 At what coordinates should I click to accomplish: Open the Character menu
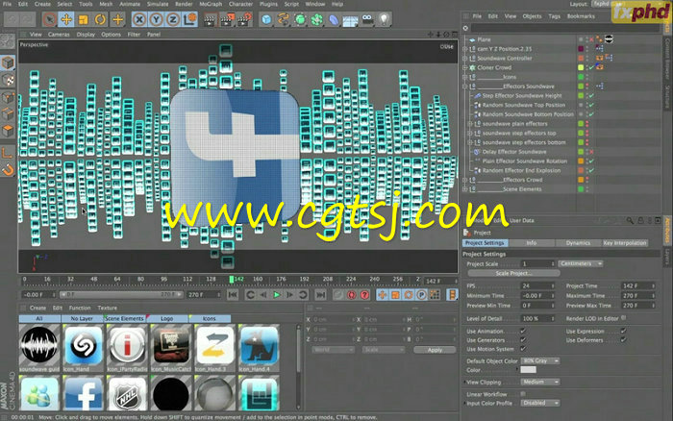coord(240,4)
